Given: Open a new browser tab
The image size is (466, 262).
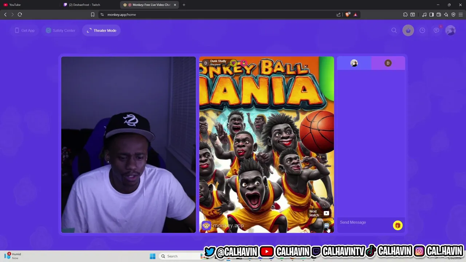Looking at the screenshot, I should tap(184, 5).
